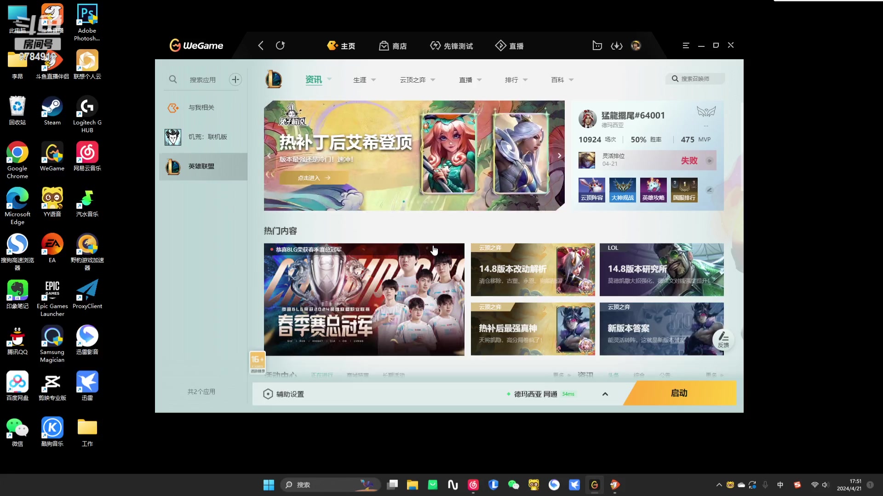Show hidden system tray icons chevron
Screen dimensions: 883x496
tap(719, 485)
